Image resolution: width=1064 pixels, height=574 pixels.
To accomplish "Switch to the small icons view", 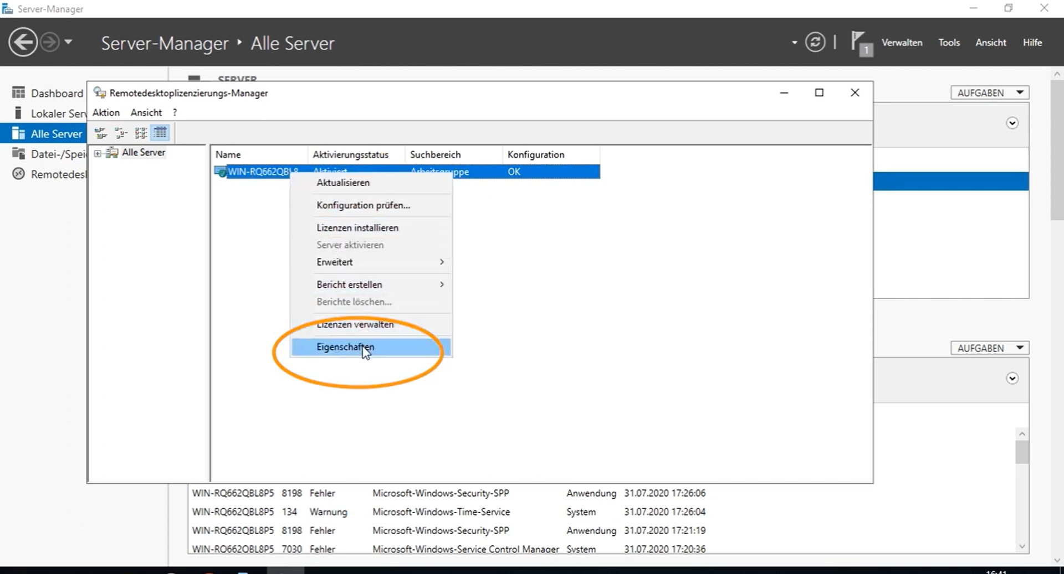I will click(121, 133).
